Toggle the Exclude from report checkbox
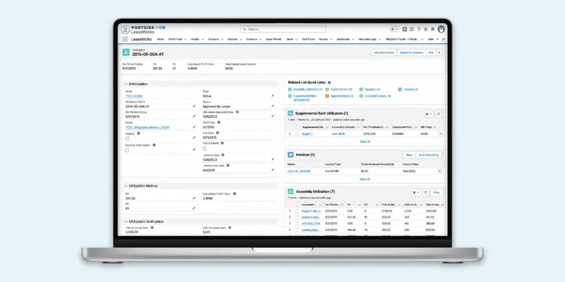 coord(127,150)
